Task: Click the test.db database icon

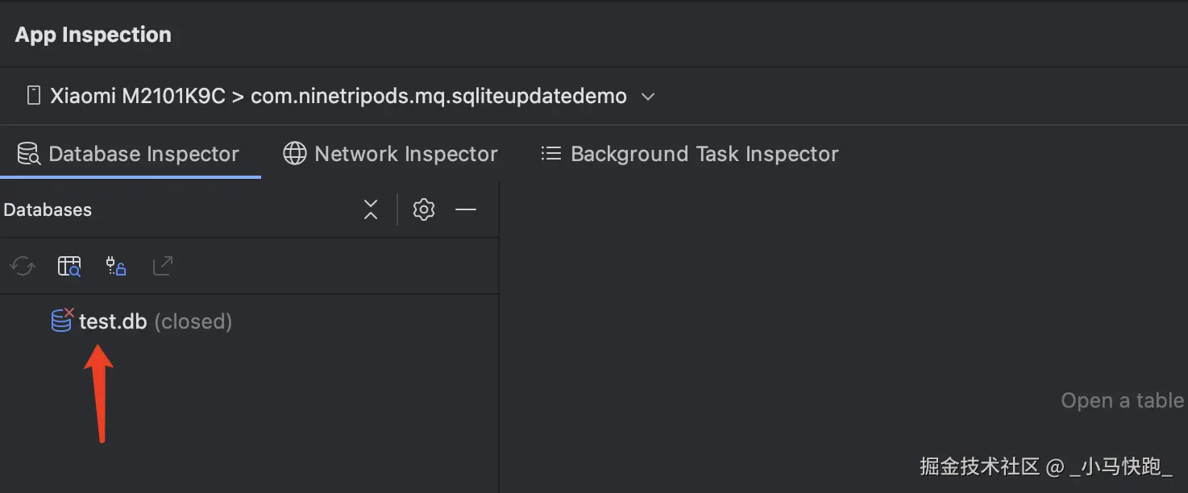Action: click(x=62, y=321)
